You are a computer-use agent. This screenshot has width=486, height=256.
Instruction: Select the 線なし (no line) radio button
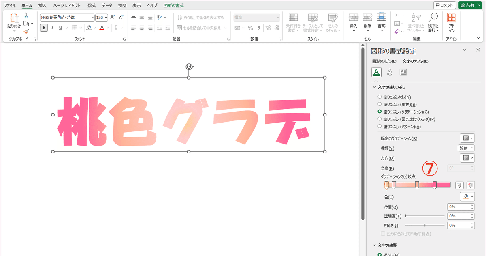(379, 255)
